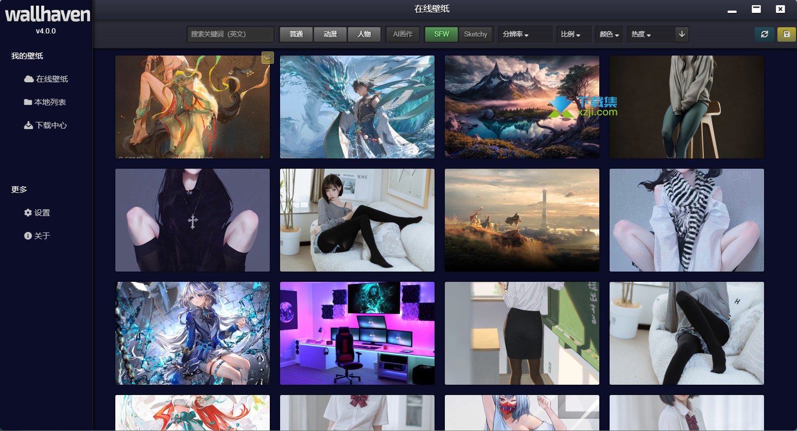Open the purple gaming desk setup wallpaper
Screen dimensions: 797x431
(357, 333)
